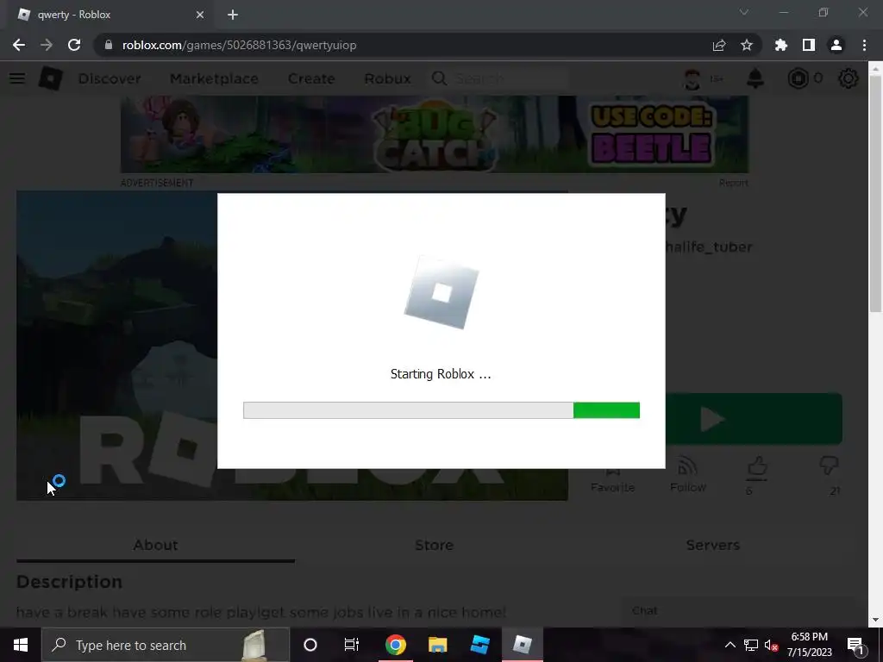Click the Bug Catch advertisement banner

435,134
